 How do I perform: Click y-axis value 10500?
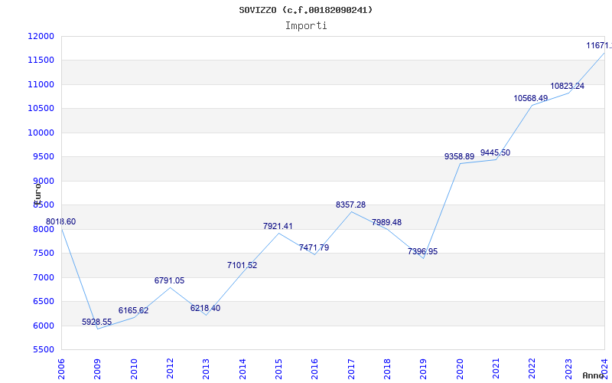point(41,109)
